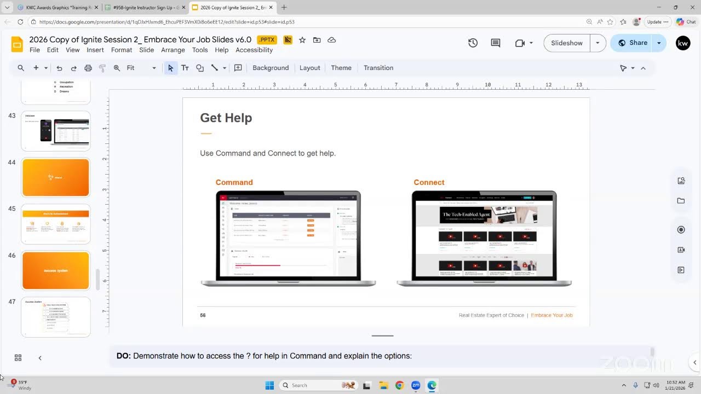Open new slide layout dropdown arrow
Image resolution: width=701 pixels, height=394 pixels.
tap(46, 68)
